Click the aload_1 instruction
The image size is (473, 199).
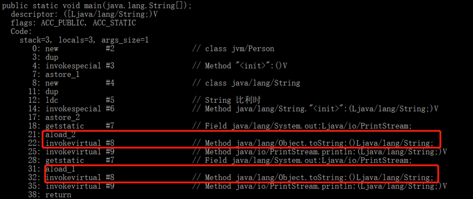[x=60, y=168]
